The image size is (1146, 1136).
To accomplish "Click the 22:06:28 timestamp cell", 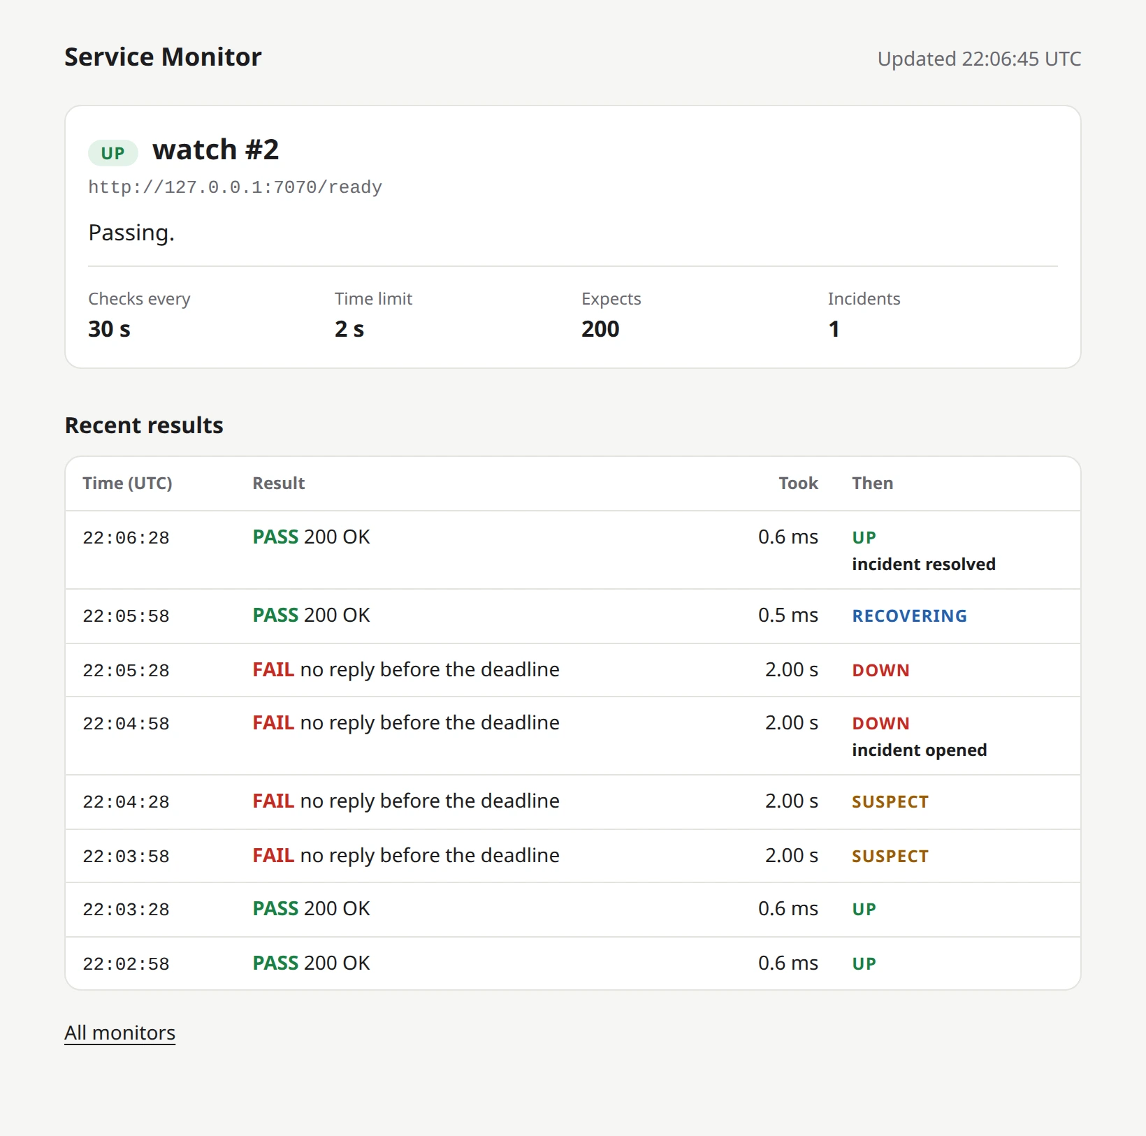I will click(126, 538).
